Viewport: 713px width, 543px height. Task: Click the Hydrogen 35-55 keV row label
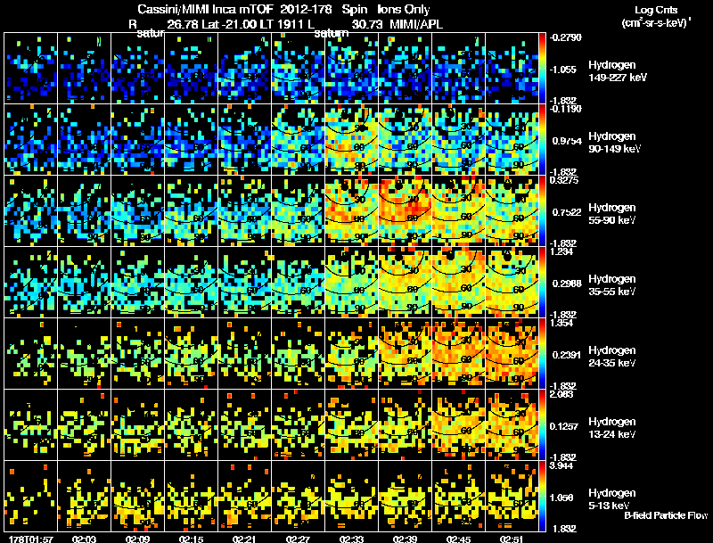click(612, 285)
